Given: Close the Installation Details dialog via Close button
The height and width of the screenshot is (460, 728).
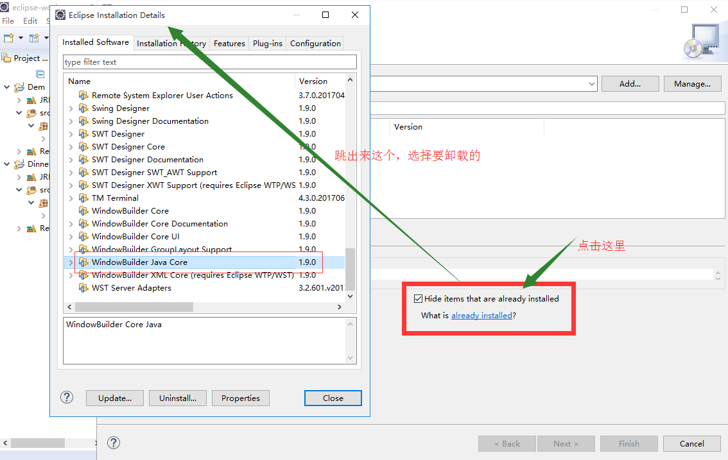Looking at the screenshot, I should pyautogui.click(x=333, y=398).
